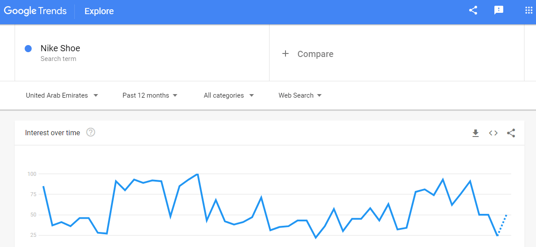
Task: Download the Interest over time chart data
Action: pos(476,133)
